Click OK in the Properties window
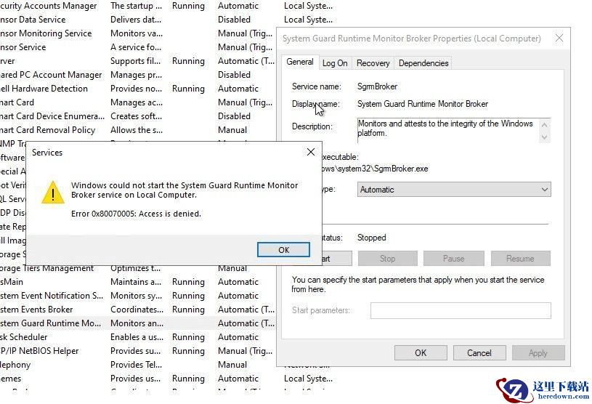 click(421, 353)
